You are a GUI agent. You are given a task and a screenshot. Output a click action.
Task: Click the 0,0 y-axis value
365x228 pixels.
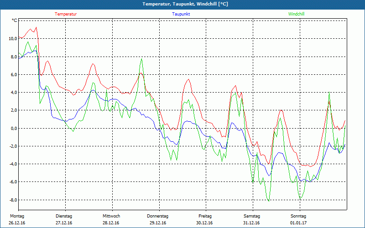14,129
